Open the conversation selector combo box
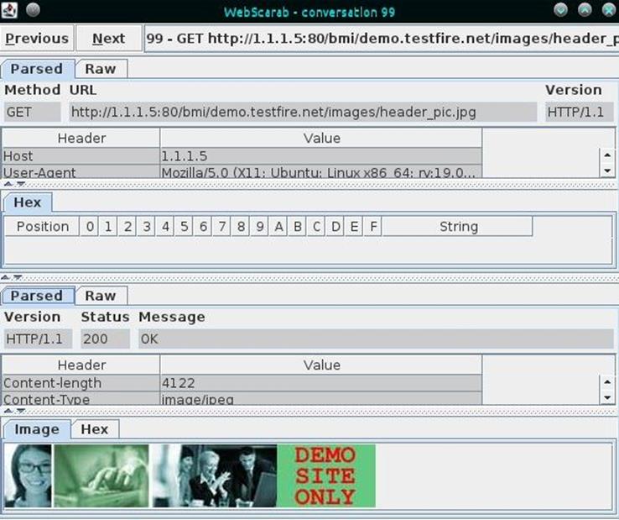The width and height of the screenshot is (619, 520). tap(380, 39)
